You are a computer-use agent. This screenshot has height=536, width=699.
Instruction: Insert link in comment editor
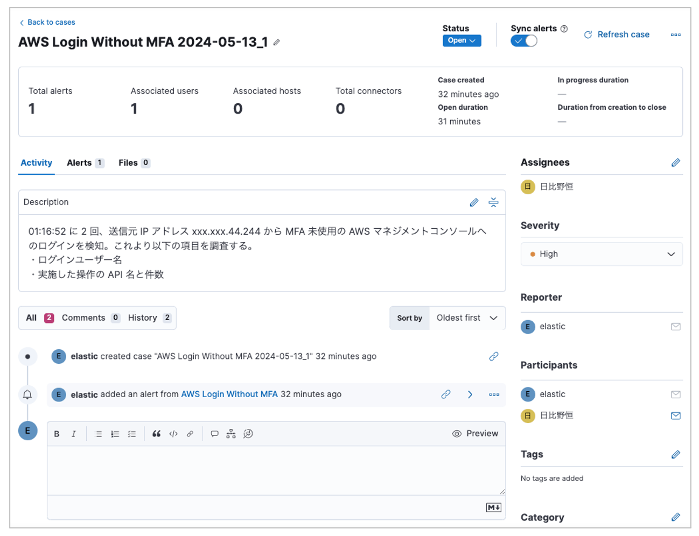pyautogui.click(x=190, y=434)
